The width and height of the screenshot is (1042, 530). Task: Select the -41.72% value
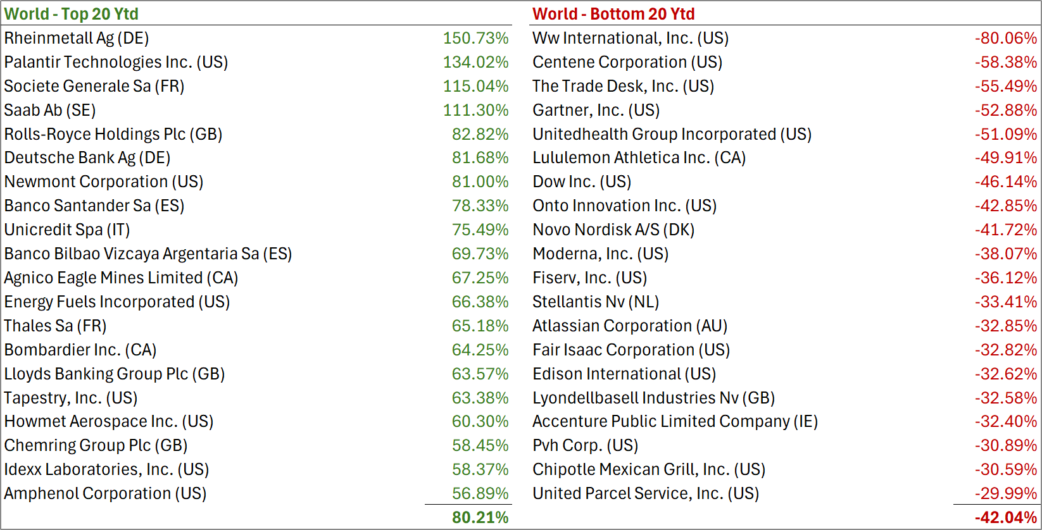(x=1006, y=230)
